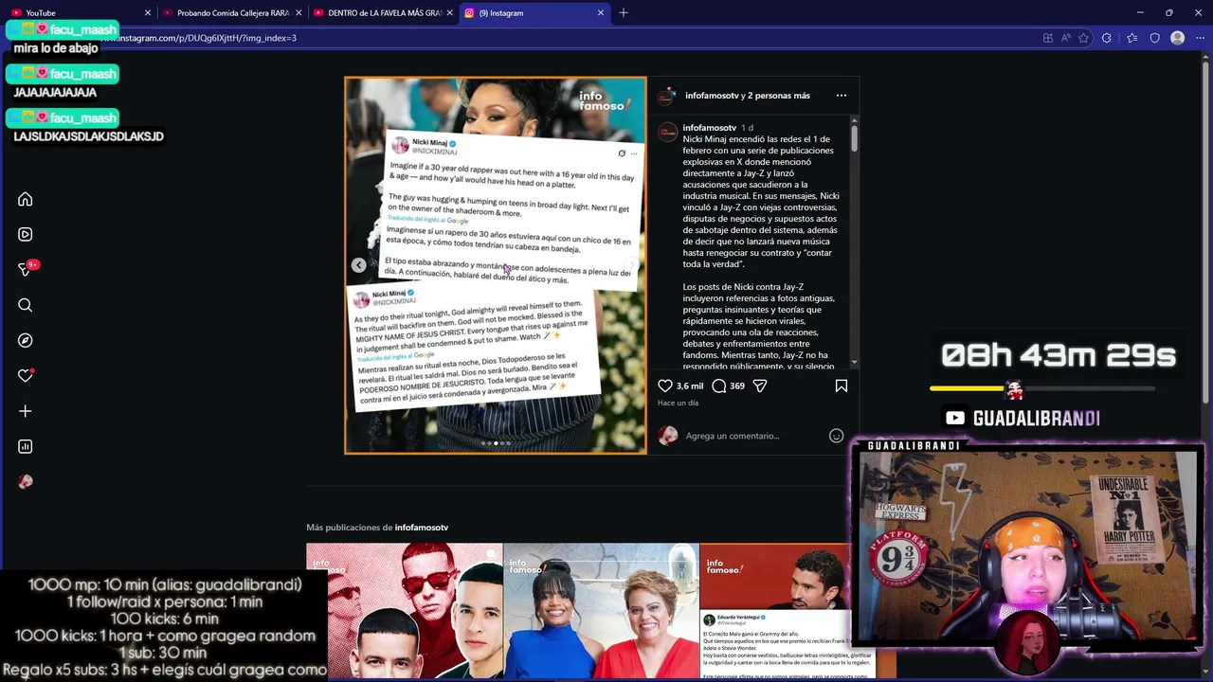The height and width of the screenshot is (682, 1213).
Task: Open the Nicki Minaj tweets post image
Action: 496,265
